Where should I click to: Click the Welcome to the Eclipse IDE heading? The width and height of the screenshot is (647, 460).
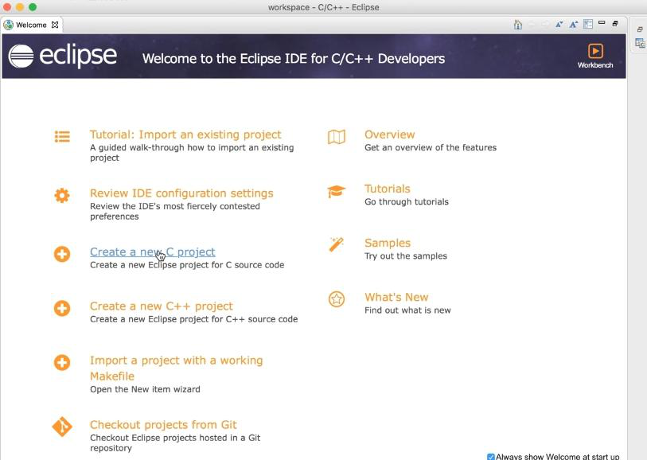click(x=294, y=59)
